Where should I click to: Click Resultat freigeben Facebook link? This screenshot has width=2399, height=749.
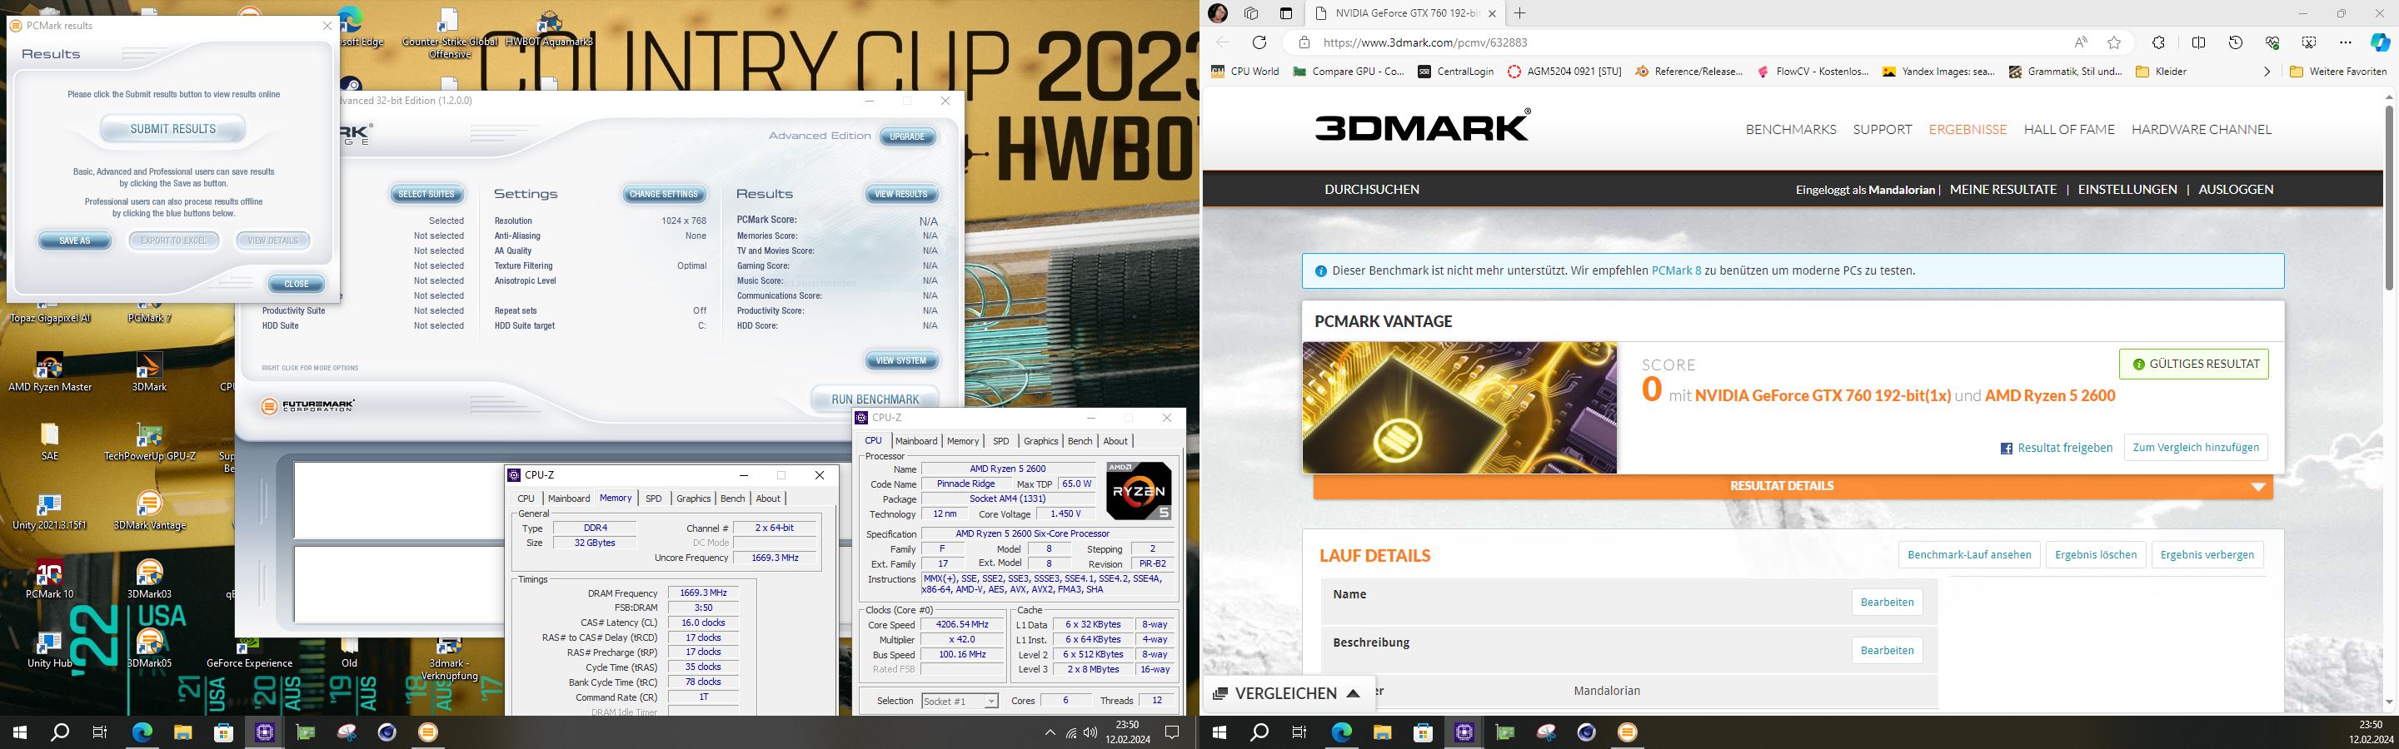tap(2057, 448)
